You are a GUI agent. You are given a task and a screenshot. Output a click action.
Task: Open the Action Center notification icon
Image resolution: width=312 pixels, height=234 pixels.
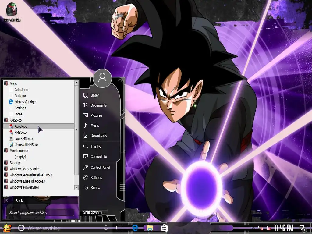click(x=303, y=229)
